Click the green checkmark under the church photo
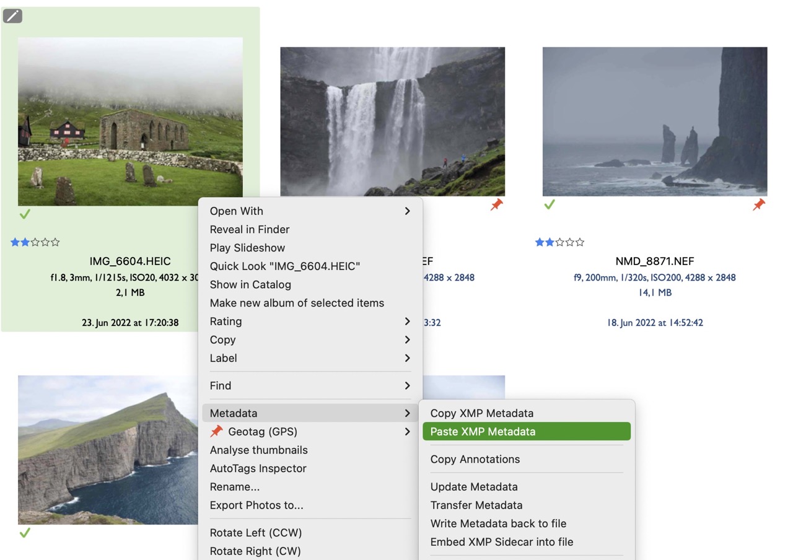Image resolution: width=793 pixels, height=560 pixels. tap(25, 214)
